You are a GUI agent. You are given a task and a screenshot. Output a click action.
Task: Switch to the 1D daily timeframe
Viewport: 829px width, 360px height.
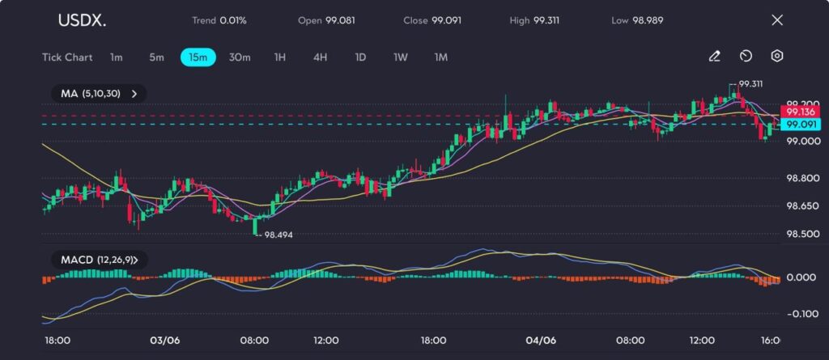360,57
